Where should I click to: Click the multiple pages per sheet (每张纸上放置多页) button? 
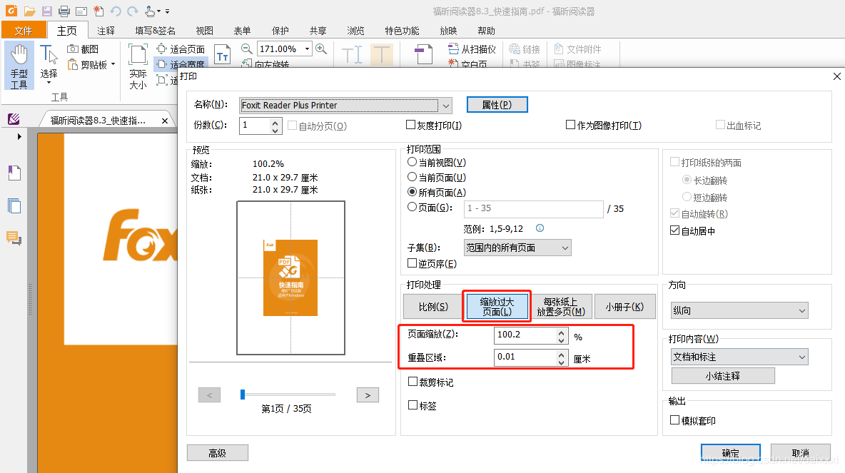561,307
